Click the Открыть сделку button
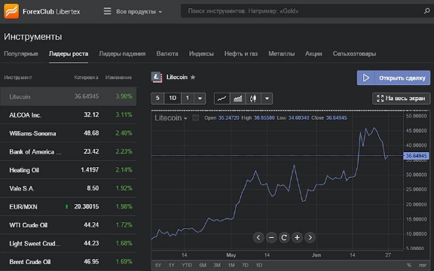Viewport: 434px width, 271px height. [x=393, y=78]
